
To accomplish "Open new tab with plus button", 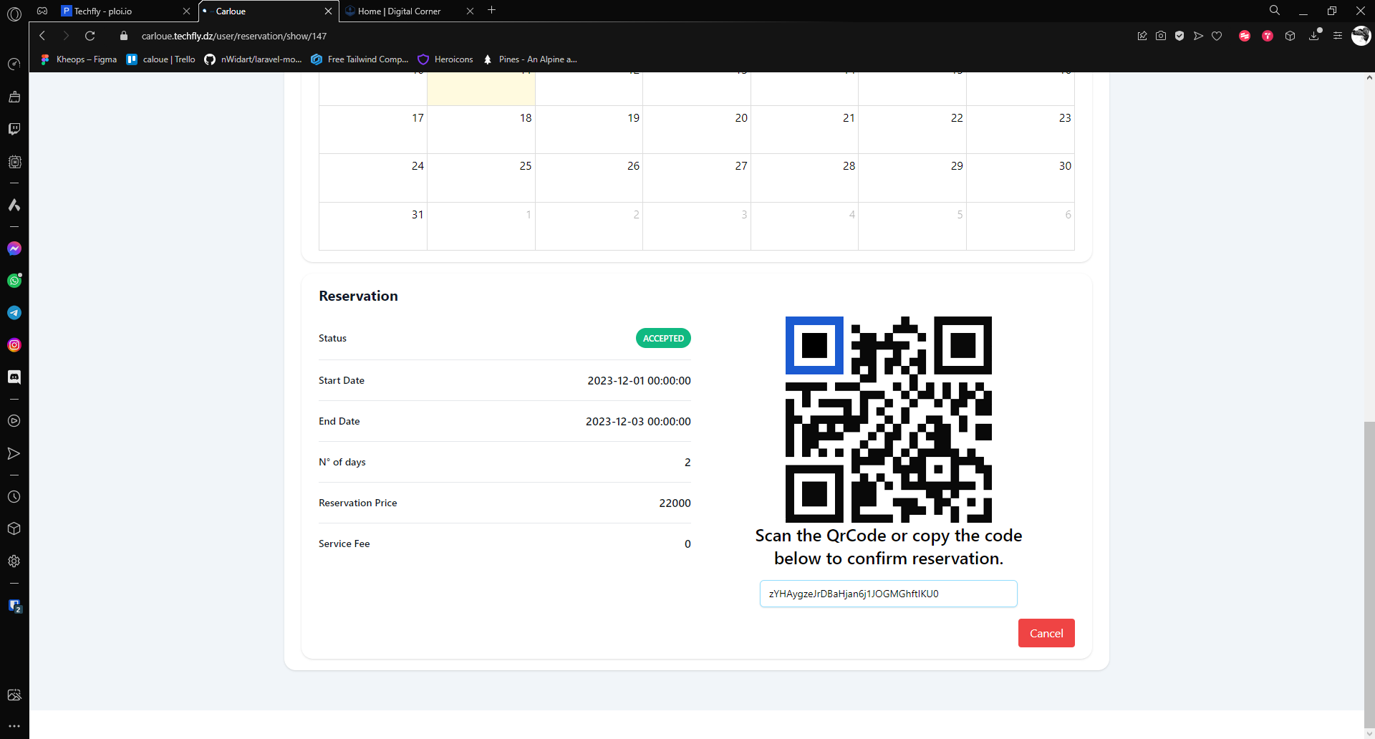I will pyautogui.click(x=492, y=11).
